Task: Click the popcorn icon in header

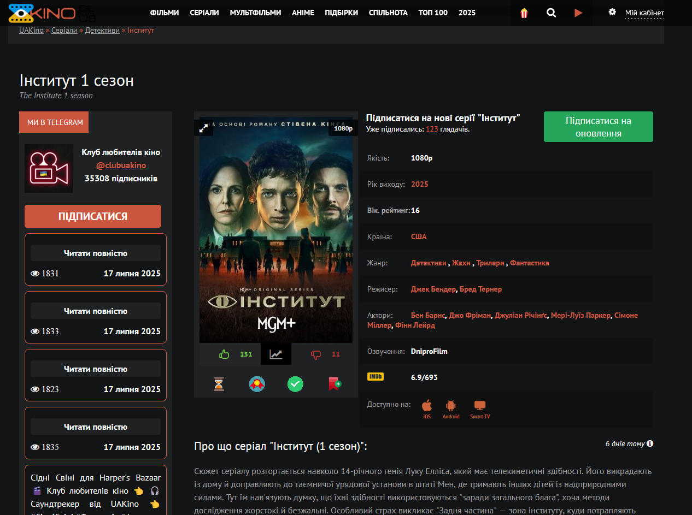Action: [524, 13]
